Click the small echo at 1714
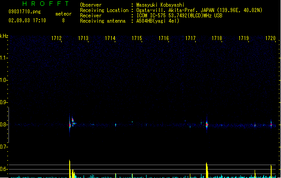Screen dimensions: 281x178 [116, 125]
